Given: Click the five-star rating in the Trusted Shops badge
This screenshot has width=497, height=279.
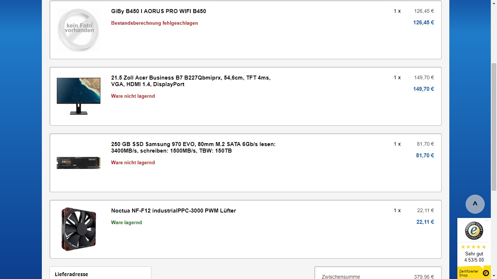Looking at the screenshot, I should (x=474, y=247).
